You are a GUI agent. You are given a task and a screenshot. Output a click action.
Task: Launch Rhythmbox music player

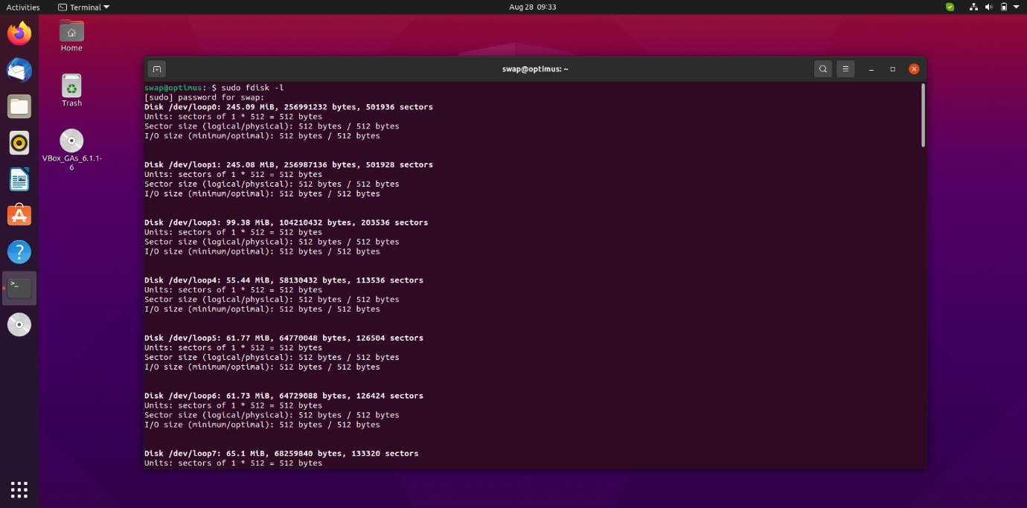click(x=19, y=143)
